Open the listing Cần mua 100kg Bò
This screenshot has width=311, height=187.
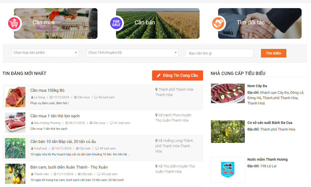tap(47, 90)
